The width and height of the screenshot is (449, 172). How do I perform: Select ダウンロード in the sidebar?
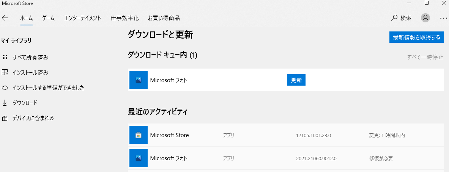coord(25,103)
